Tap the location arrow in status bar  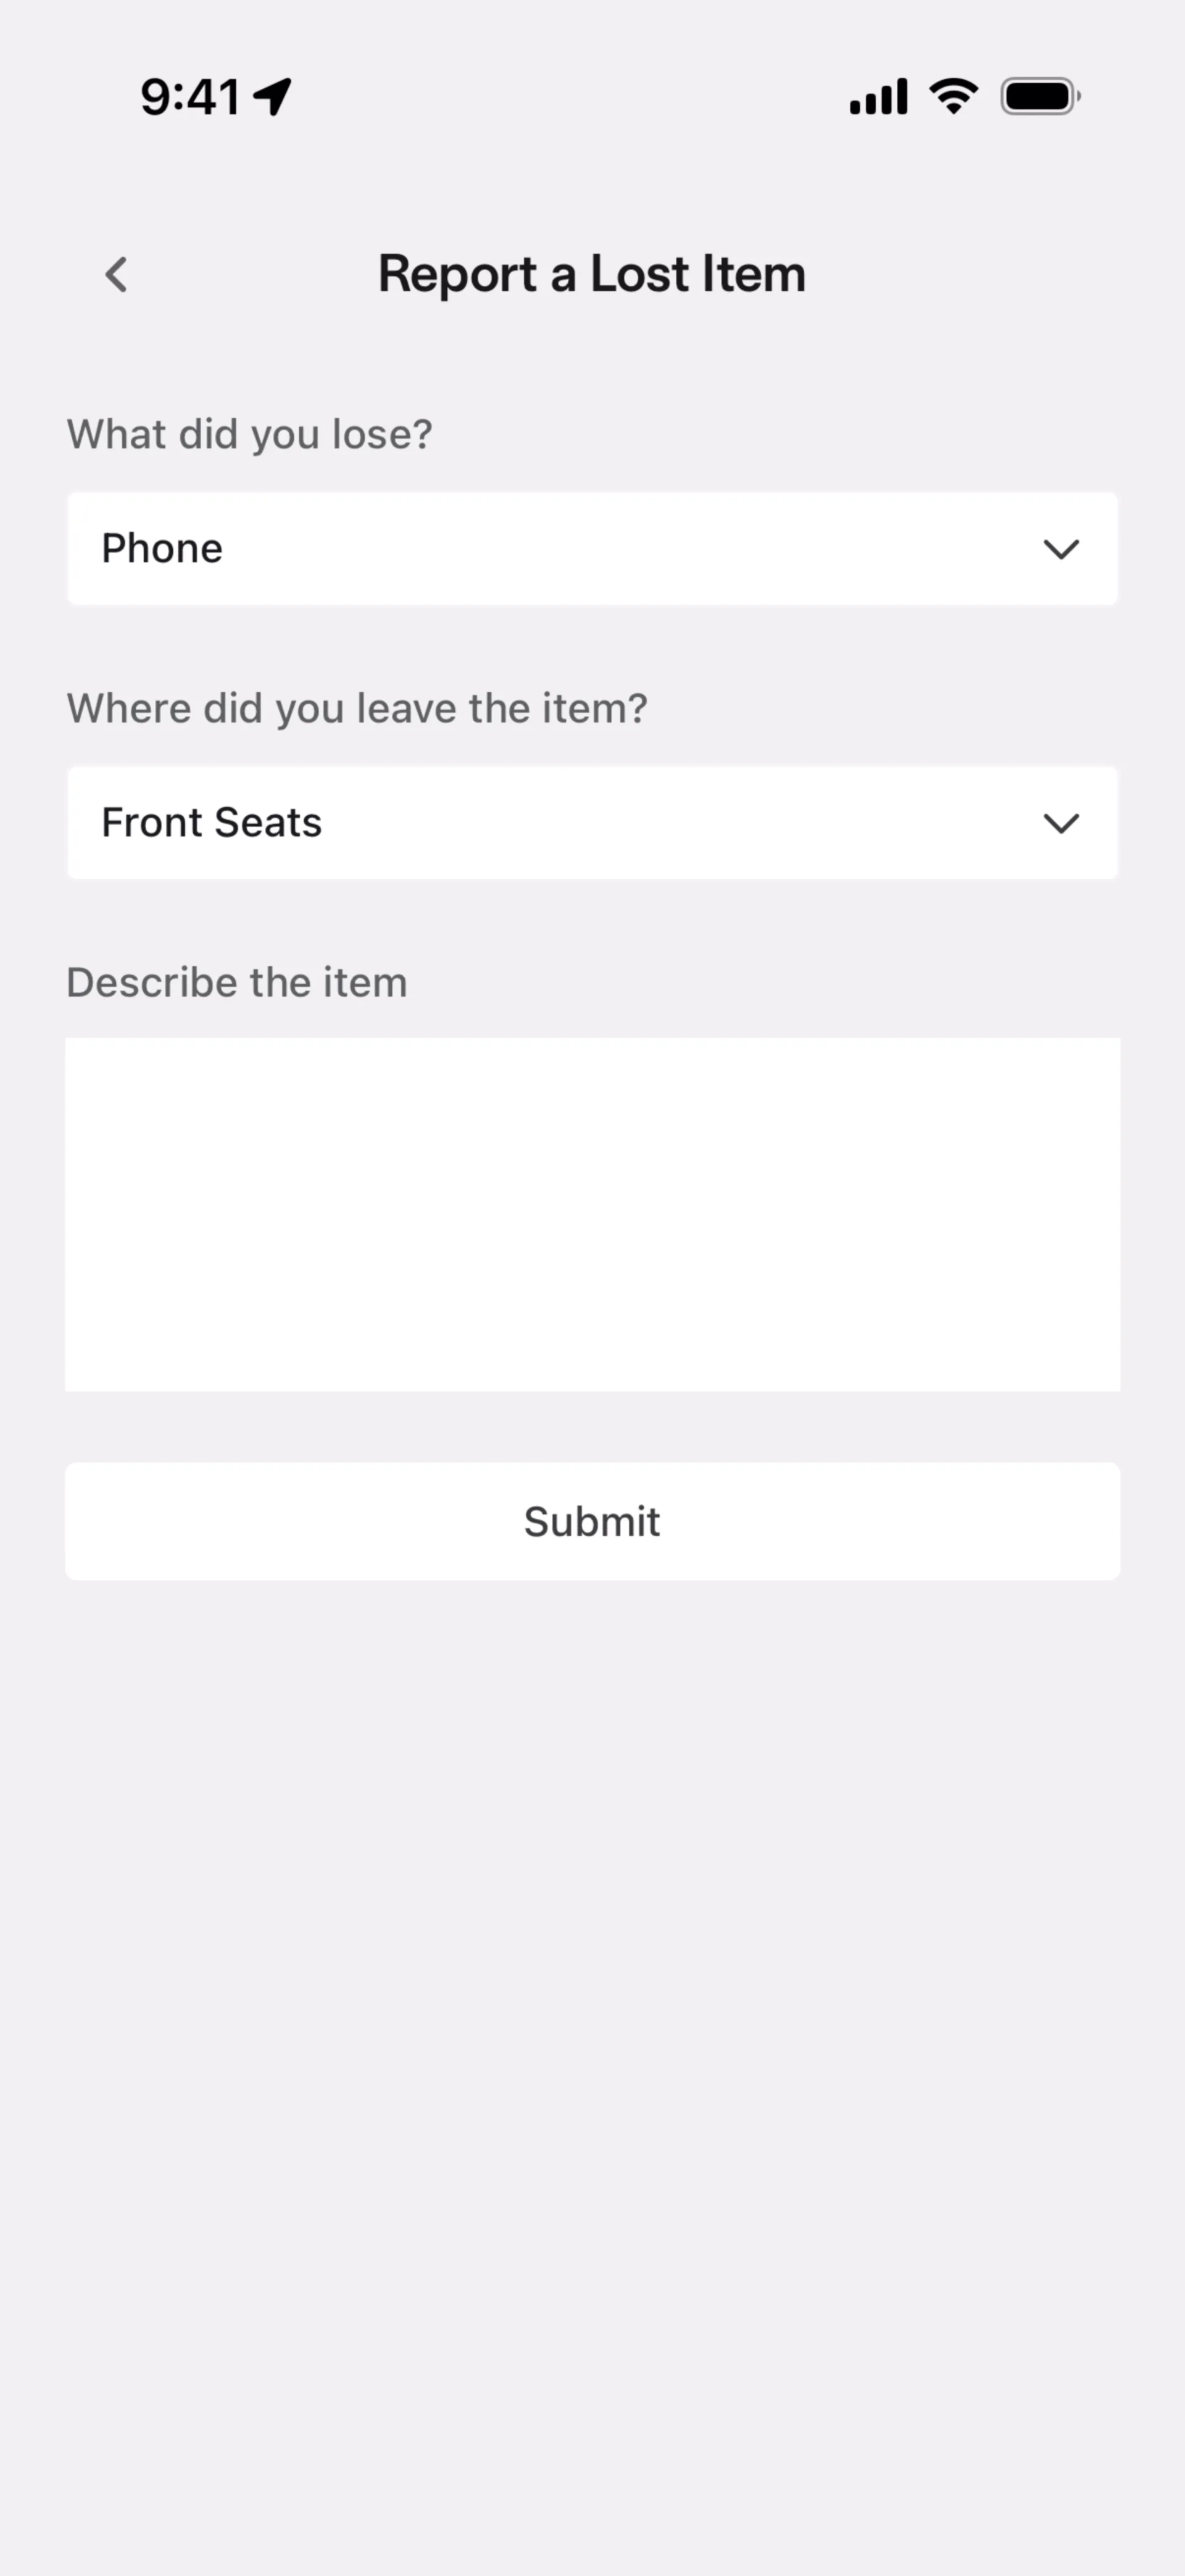pyautogui.click(x=272, y=97)
